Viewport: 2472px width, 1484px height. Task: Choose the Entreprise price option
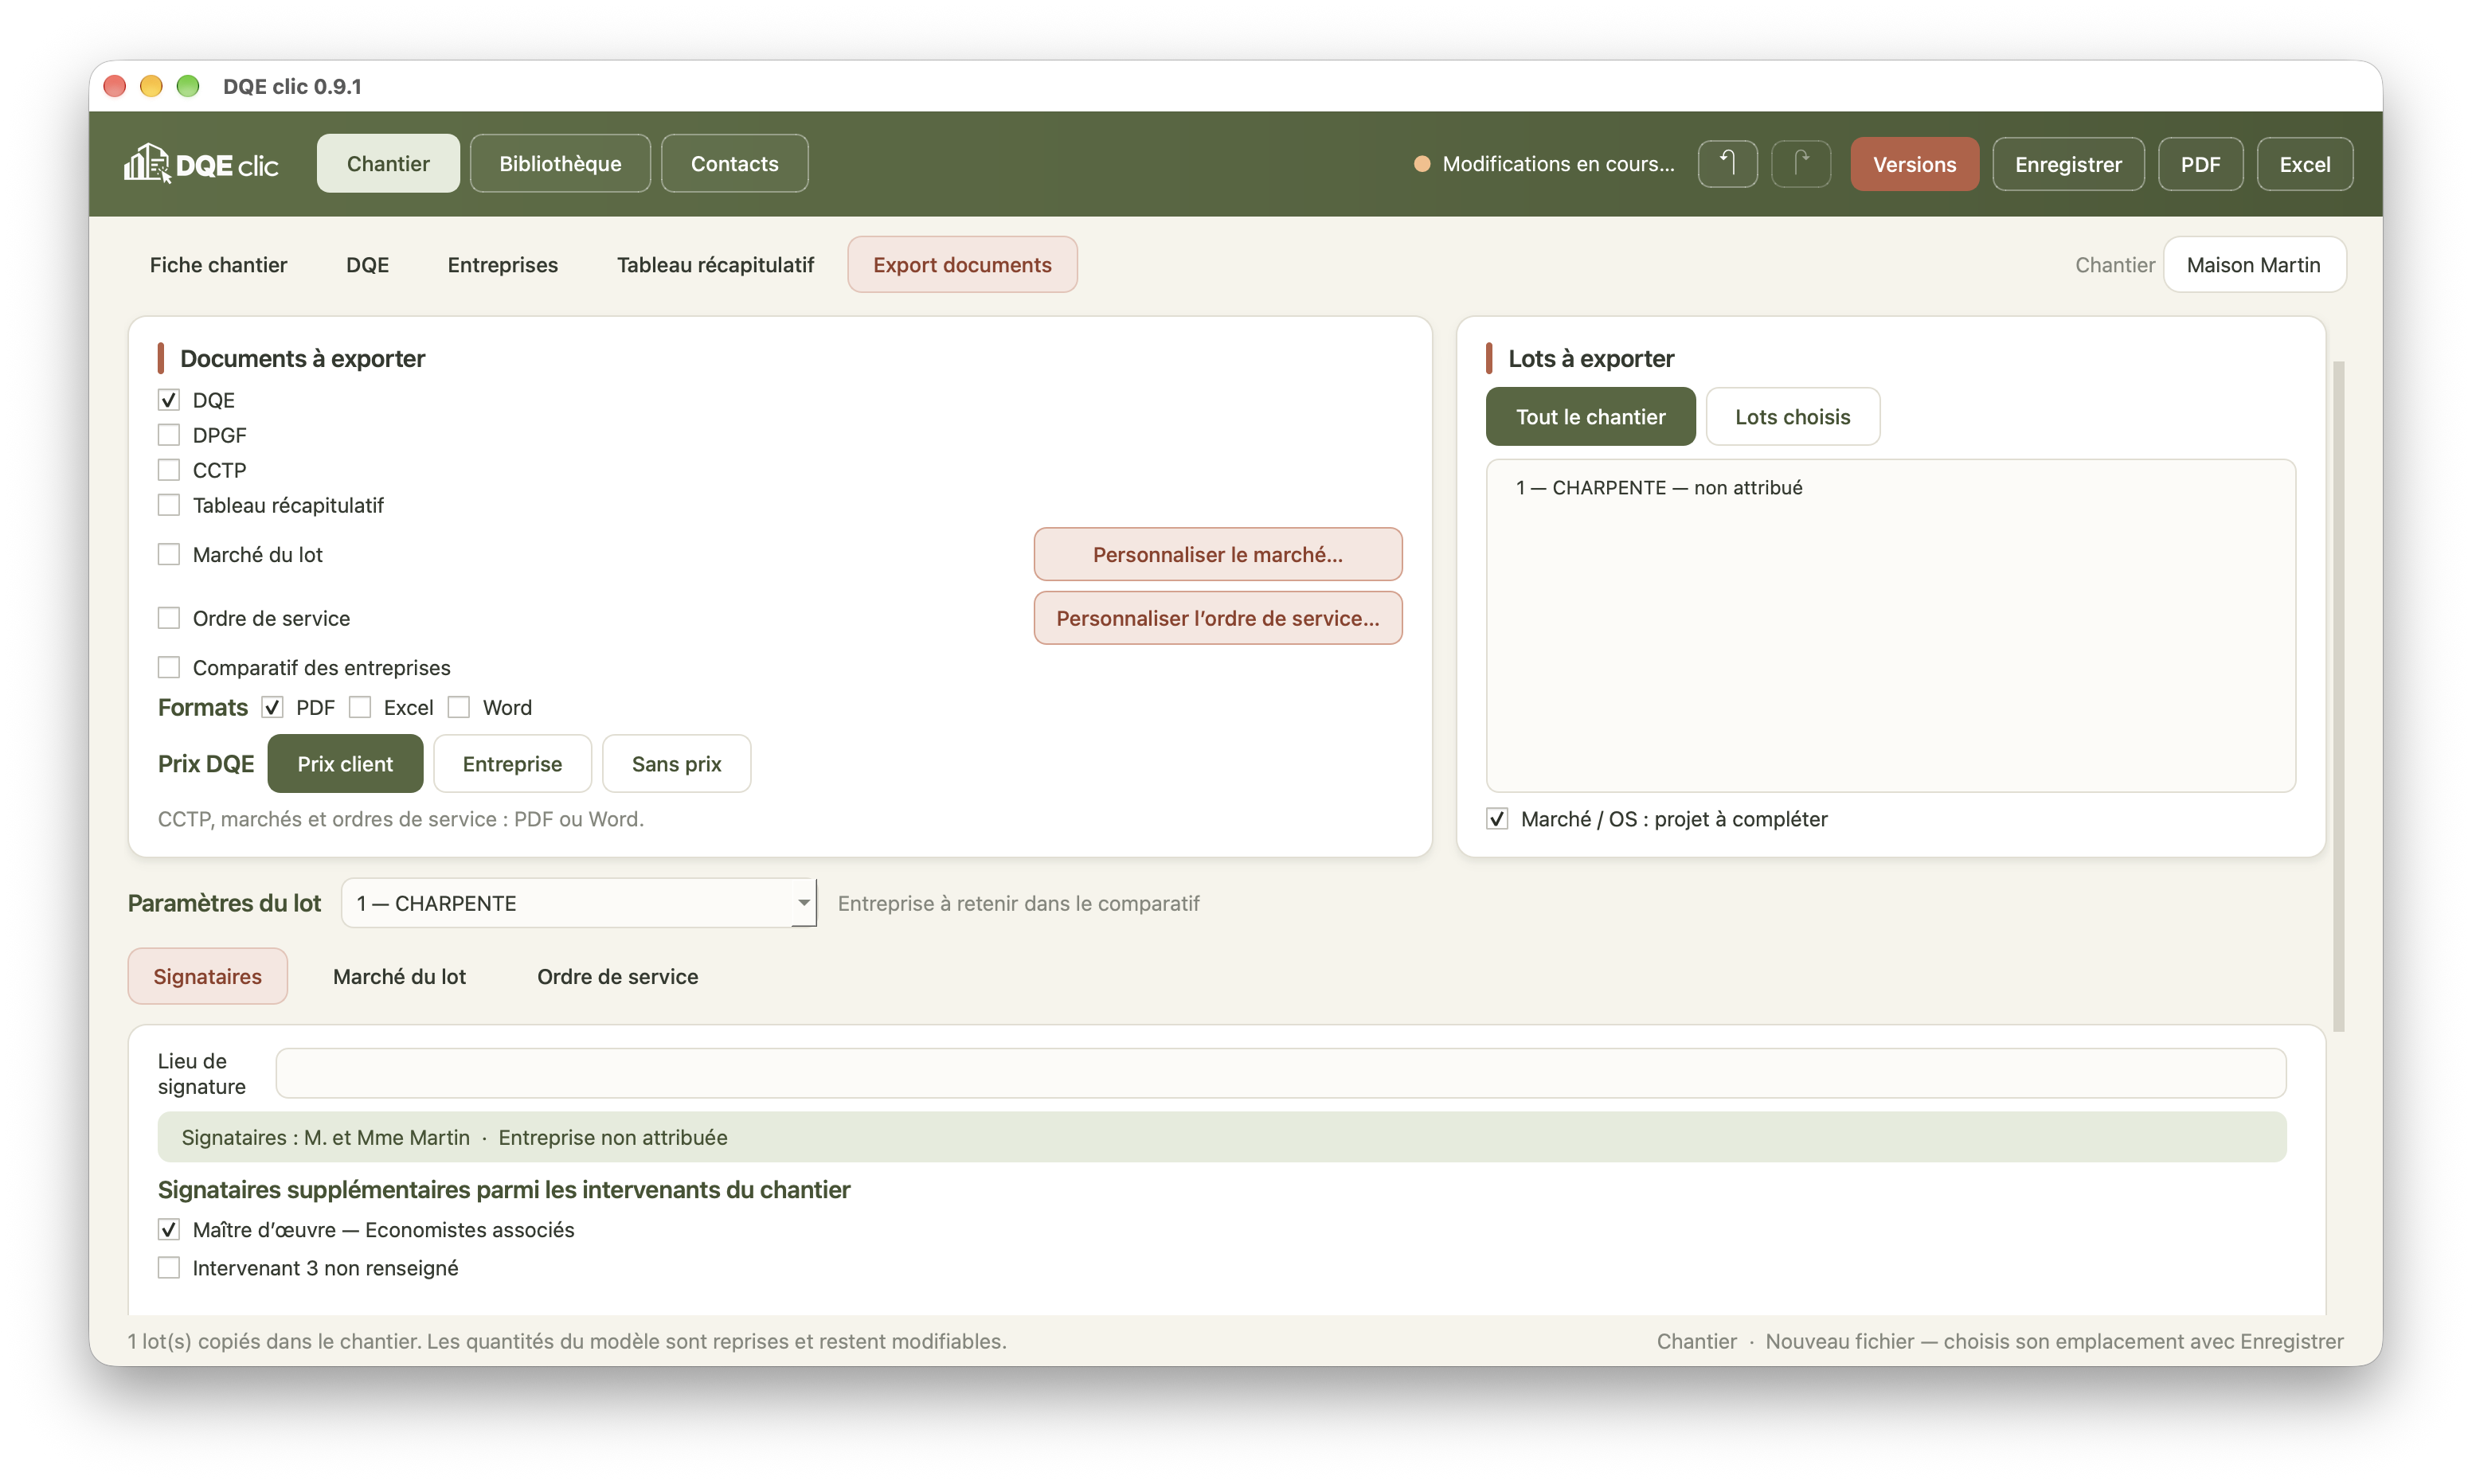512,764
